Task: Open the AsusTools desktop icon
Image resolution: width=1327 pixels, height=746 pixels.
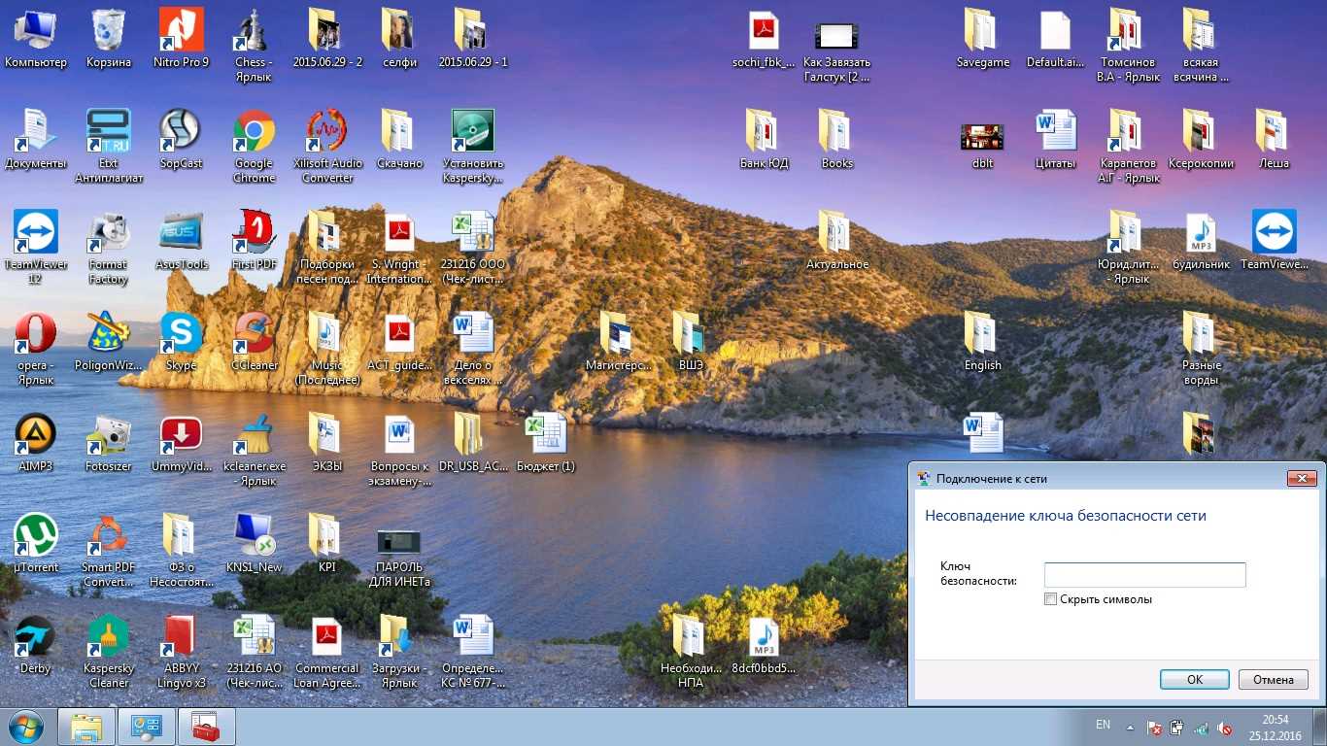Action: coord(181,241)
